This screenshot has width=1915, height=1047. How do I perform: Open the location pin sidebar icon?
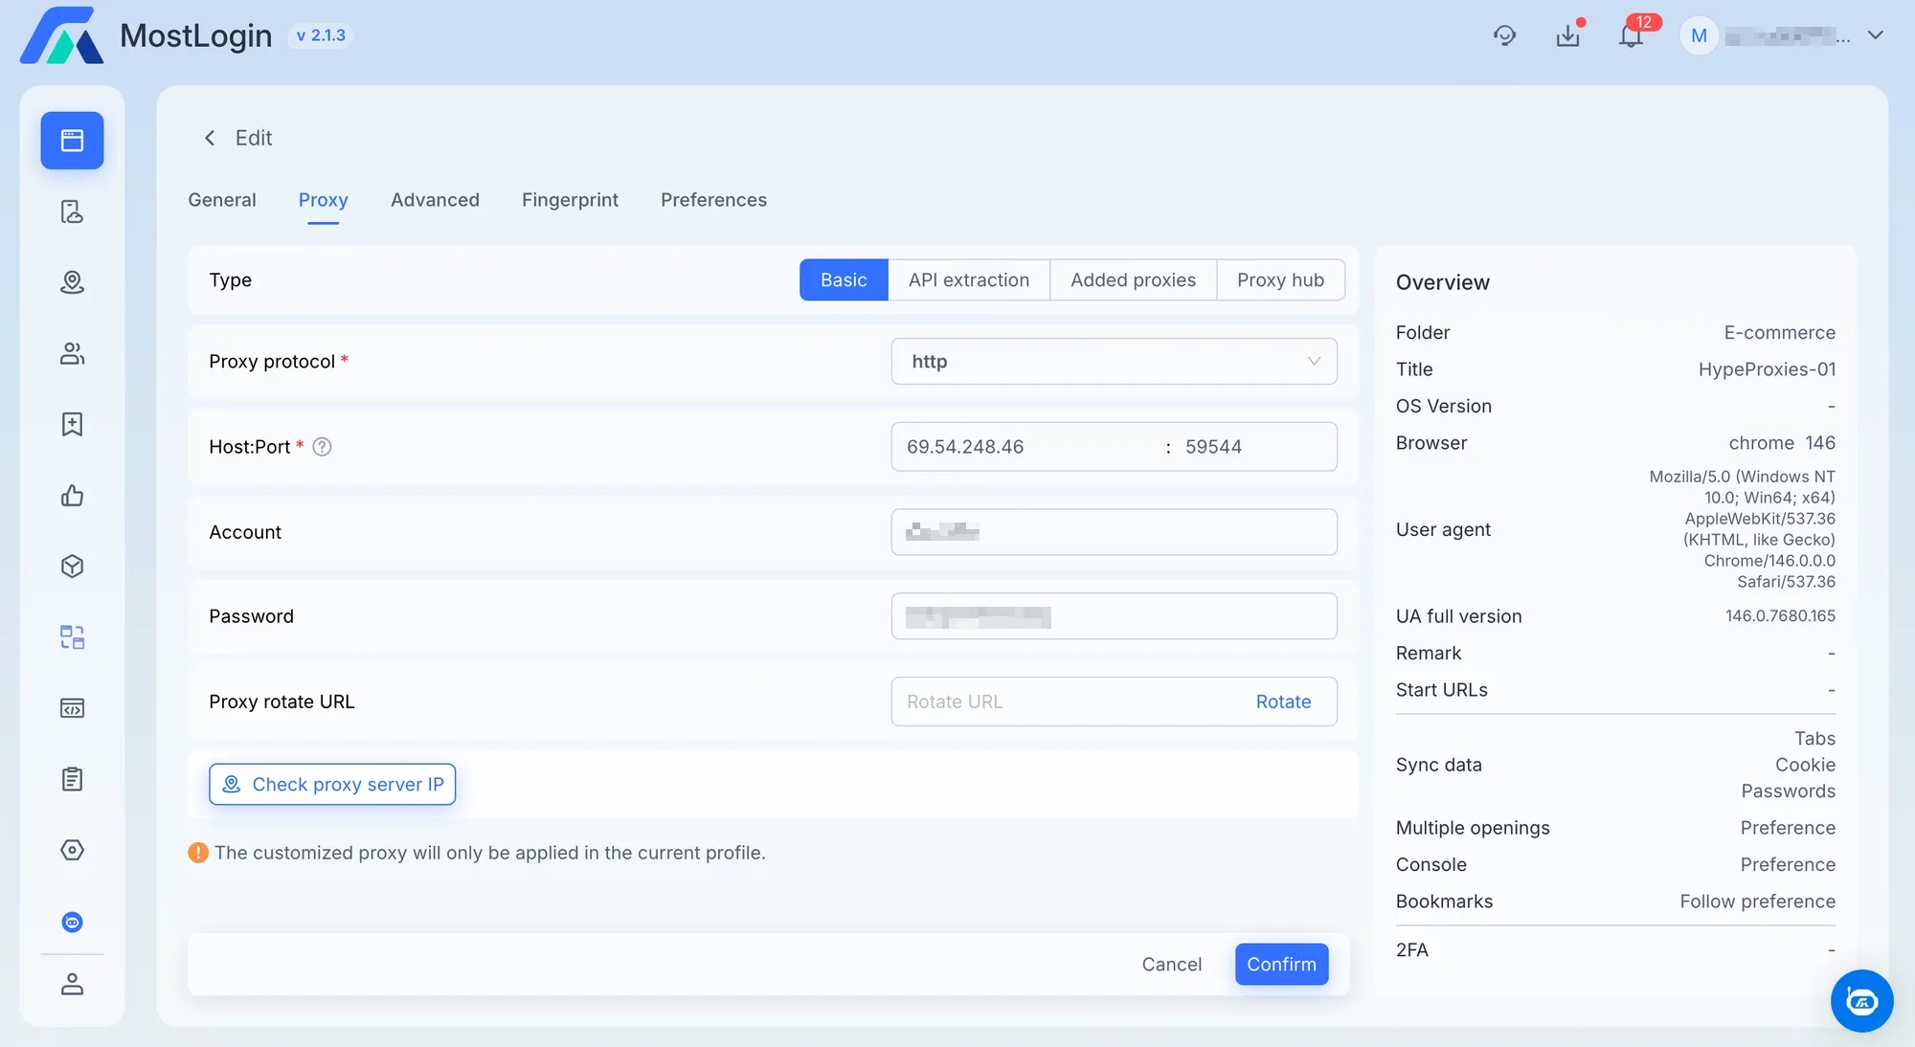72,282
